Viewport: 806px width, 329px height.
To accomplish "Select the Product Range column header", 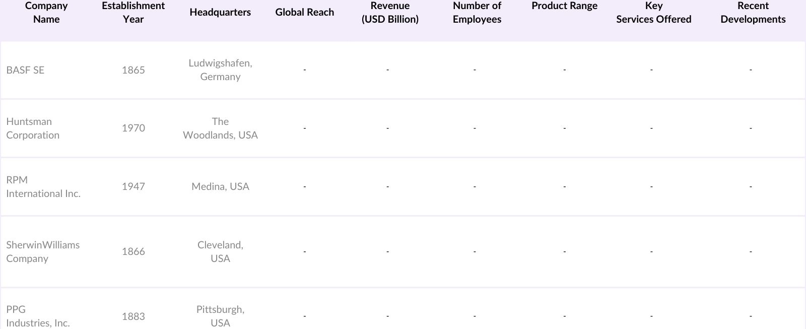I will pos(564,6).
